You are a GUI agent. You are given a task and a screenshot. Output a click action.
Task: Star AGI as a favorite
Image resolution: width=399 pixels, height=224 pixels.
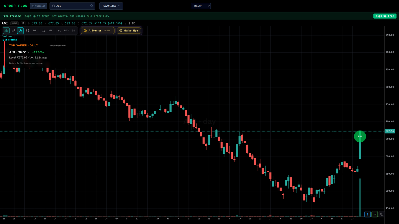(92, 6)
